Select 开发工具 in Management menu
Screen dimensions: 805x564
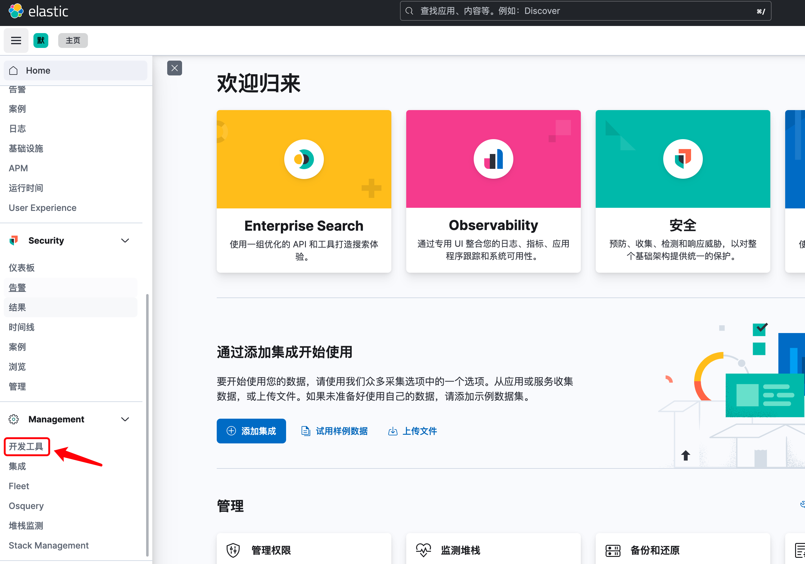pyautogui.click(x=26, y=446)
